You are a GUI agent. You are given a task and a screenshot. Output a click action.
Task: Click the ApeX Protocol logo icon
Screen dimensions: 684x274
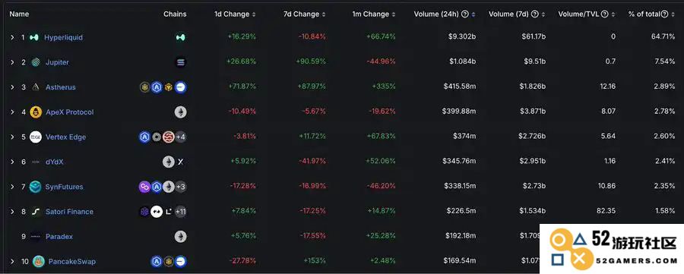click(x=36, y=112)
